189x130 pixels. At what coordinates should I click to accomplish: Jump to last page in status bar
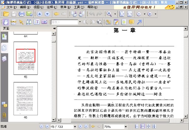point(86,127)
